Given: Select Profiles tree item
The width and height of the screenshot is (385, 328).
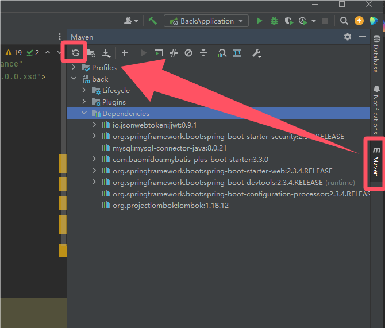Looking at the screenshot, I should (x=104, y=68).
